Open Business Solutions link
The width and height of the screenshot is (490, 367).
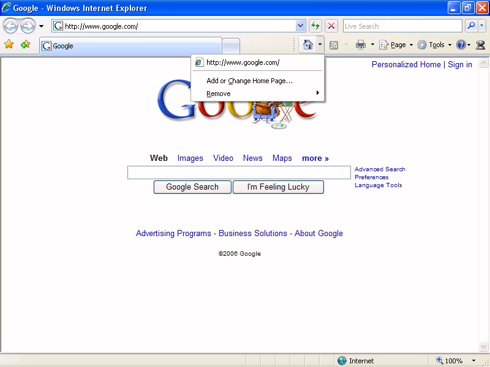(253, 234)
